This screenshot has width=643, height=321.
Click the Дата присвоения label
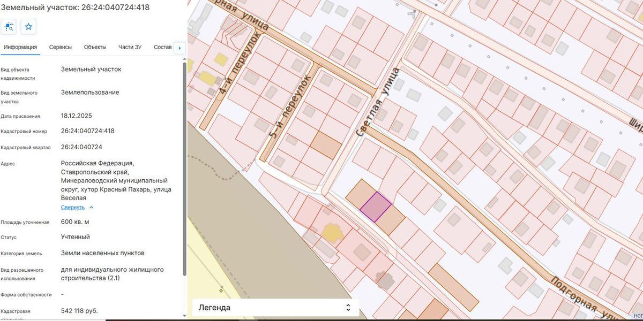pyautogui.click(x=20, y=116)
